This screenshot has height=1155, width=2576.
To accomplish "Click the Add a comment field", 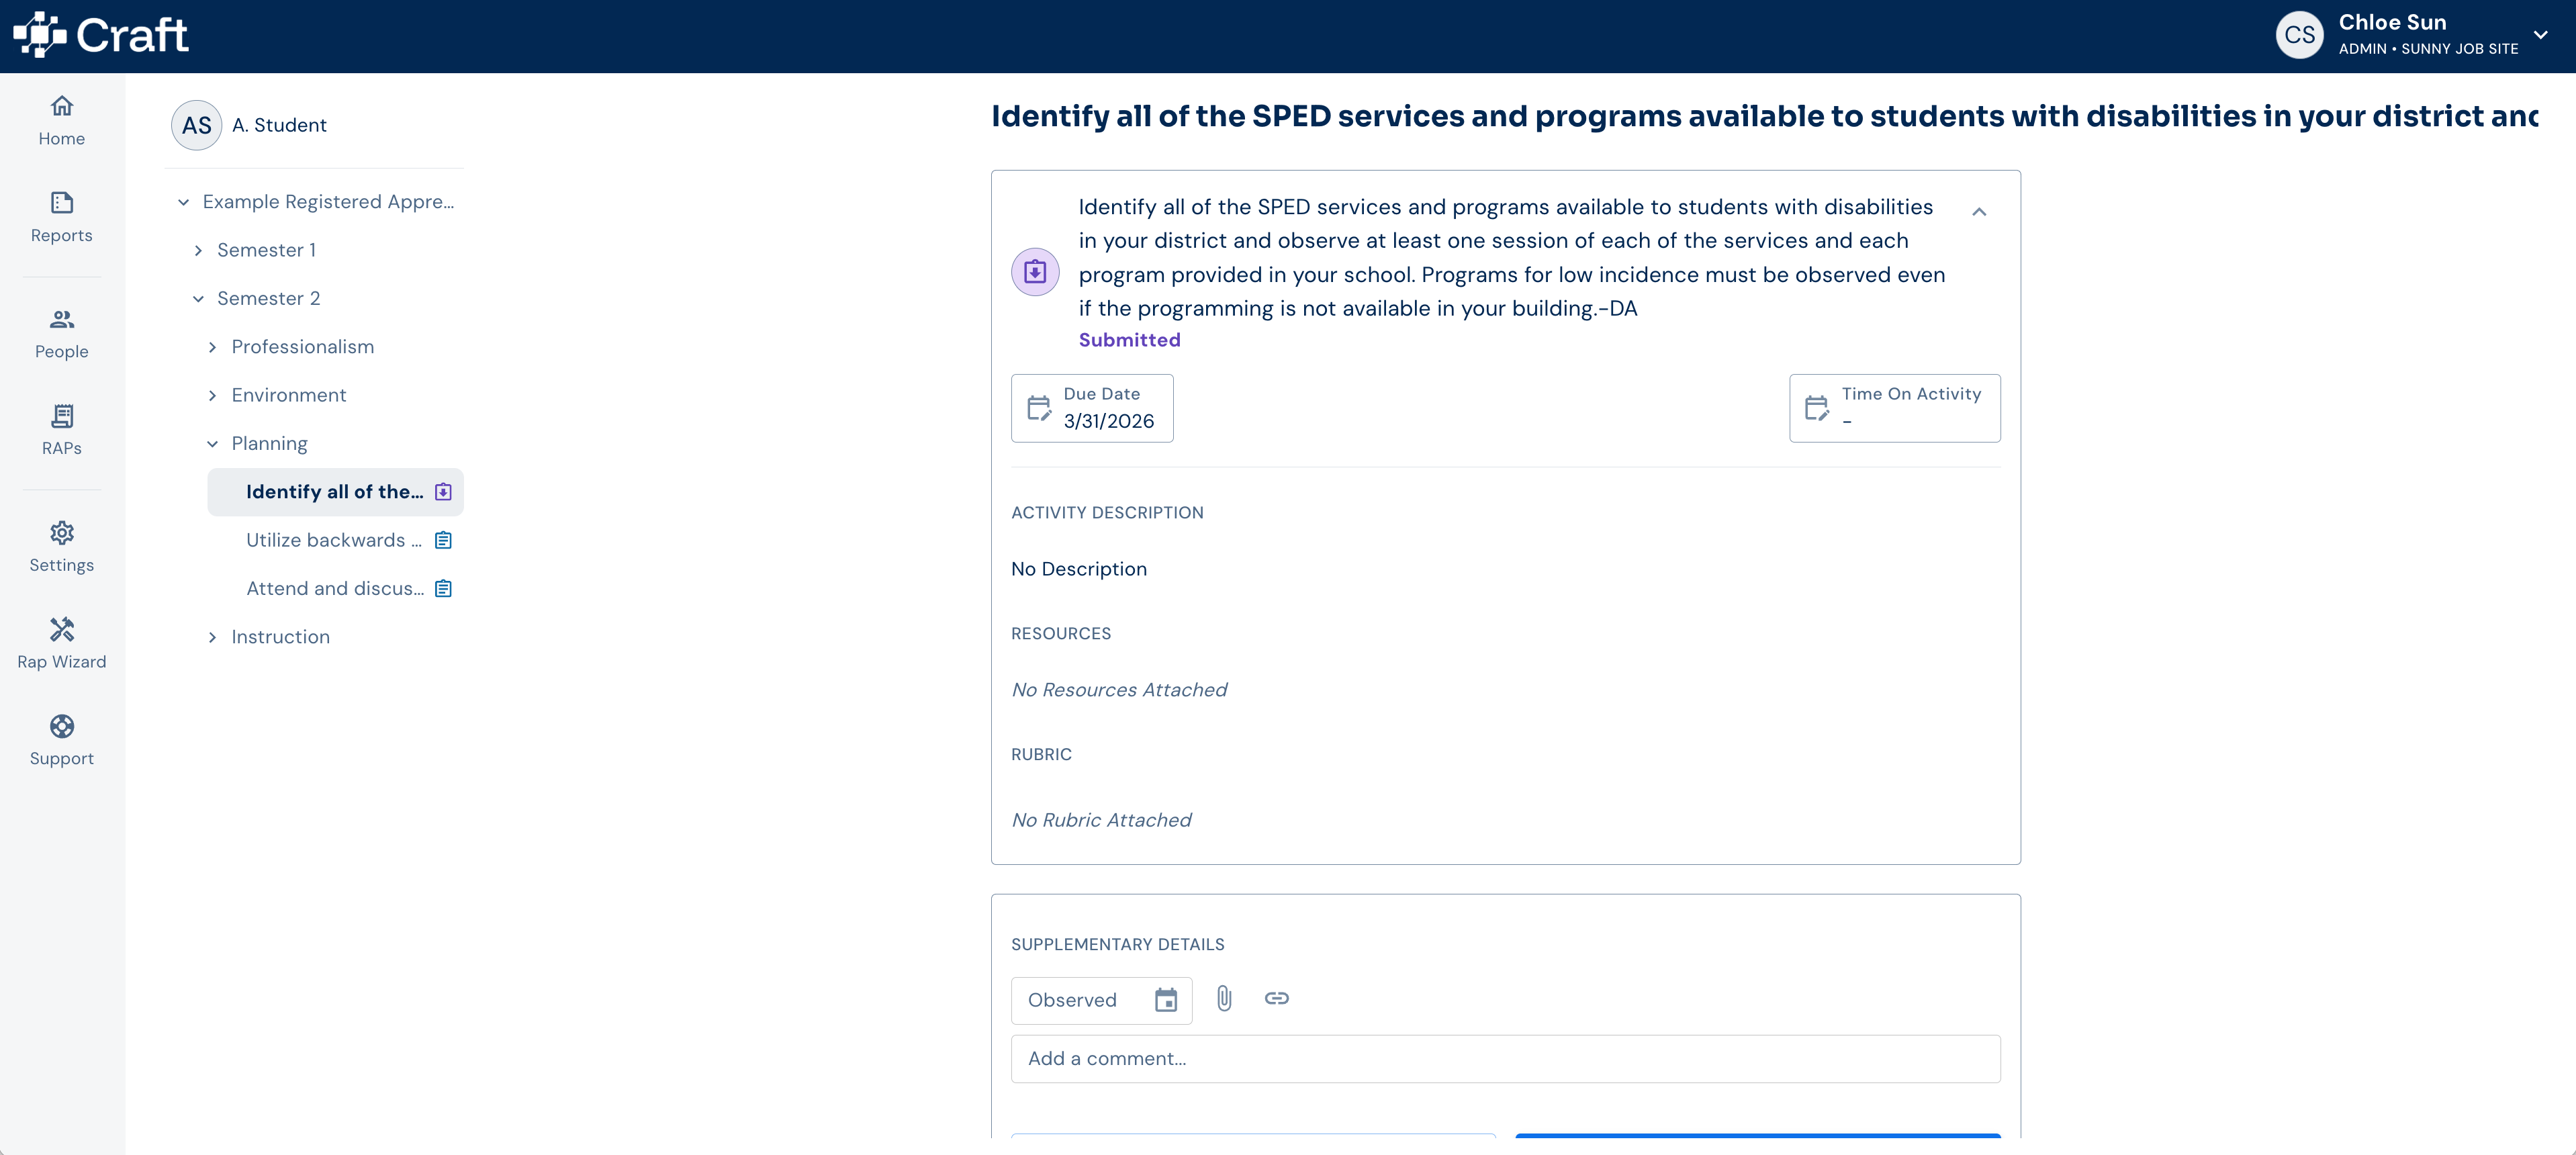I will tap(1505, 1058).
